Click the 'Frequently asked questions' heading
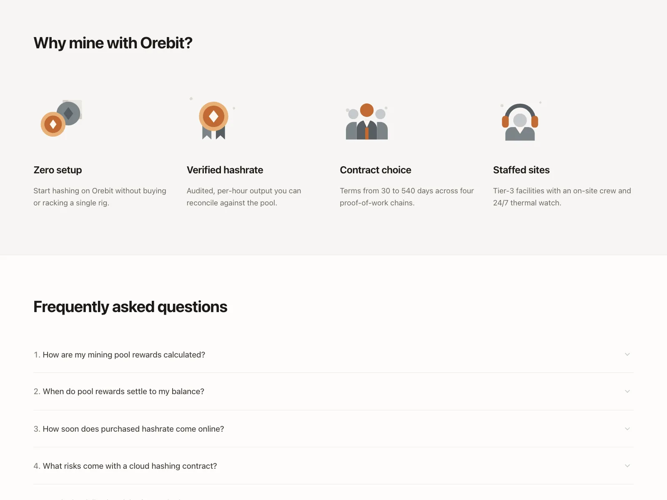Viewport: 667px width, 500px height. click(130, 307)
